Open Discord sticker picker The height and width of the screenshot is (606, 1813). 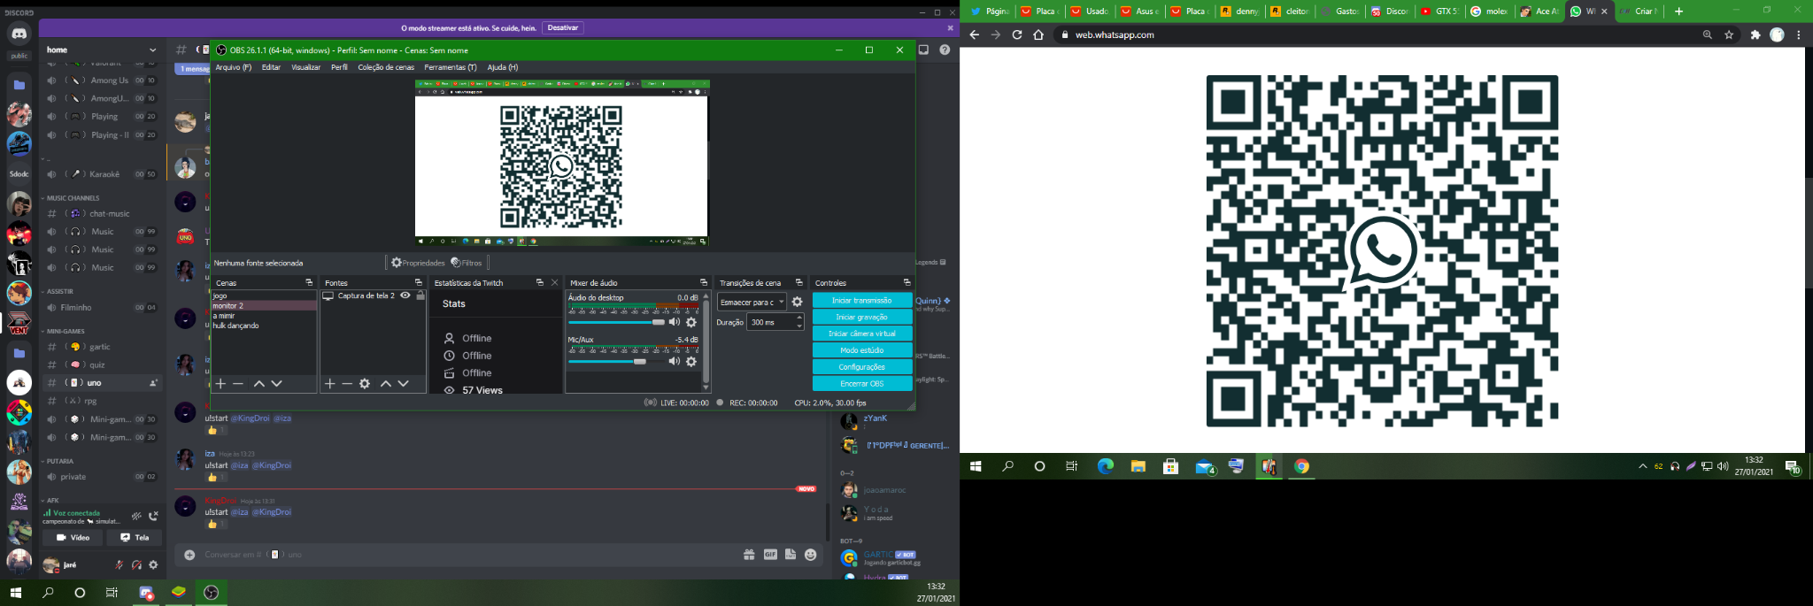tap(791, 555)
